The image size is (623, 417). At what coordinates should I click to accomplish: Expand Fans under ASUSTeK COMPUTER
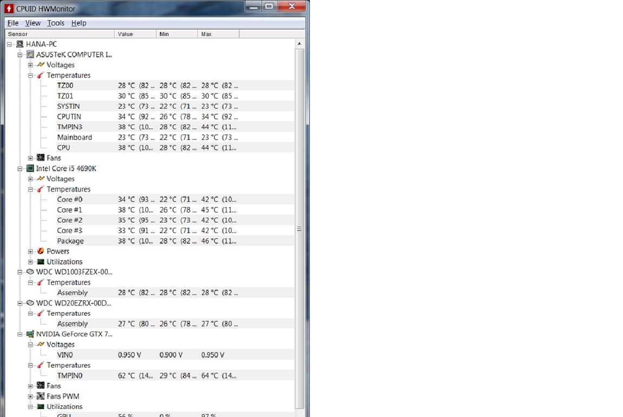30,158
